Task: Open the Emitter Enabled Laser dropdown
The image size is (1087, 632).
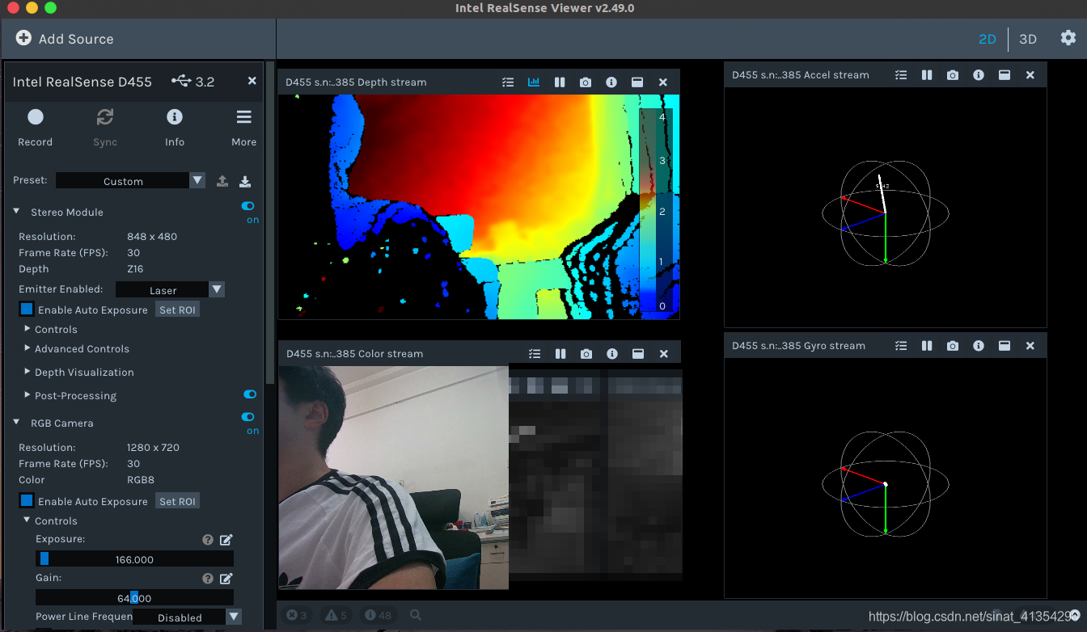Action: click(x=170, y=290)
